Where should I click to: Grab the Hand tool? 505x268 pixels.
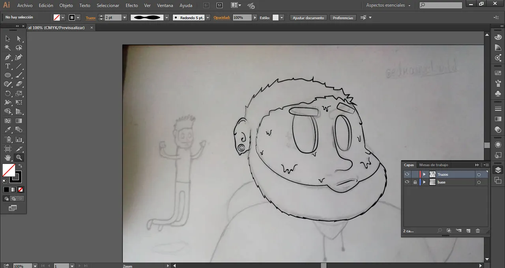[8, 157]
